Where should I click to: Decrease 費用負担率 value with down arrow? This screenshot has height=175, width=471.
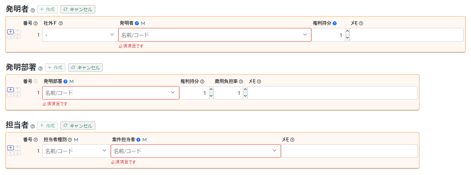pyautogui.click(x=246, y=96)
